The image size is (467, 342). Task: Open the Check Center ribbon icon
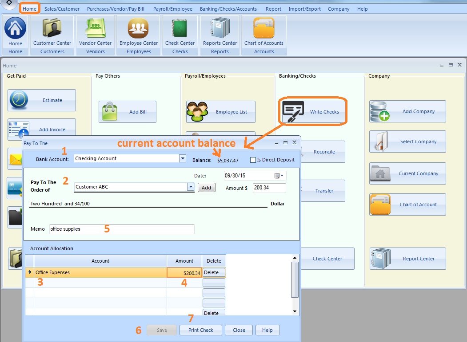coord(180,31)
